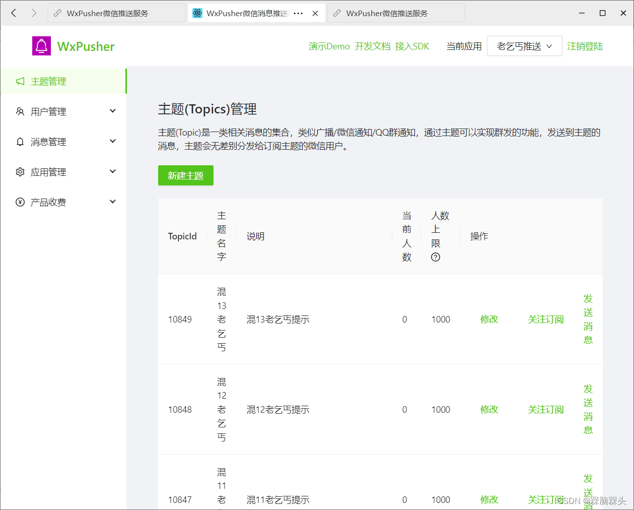This screenshot has height=510, width=634.
Task: Go forward with the browser forward arrow
Action: pos(34,13)
